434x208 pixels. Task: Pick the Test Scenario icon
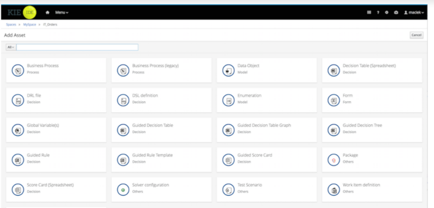(228, 190)
